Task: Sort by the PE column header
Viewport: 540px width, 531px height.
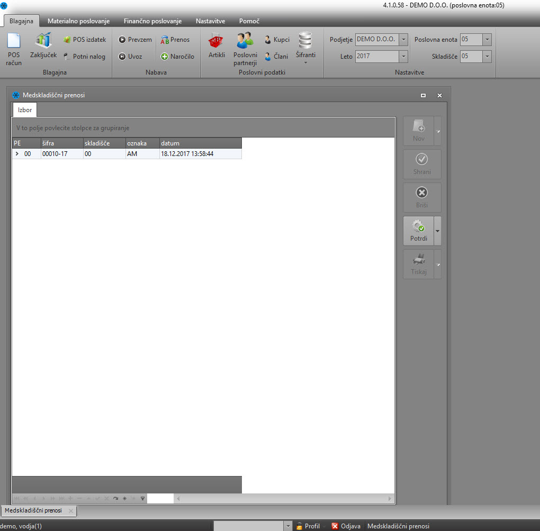Action: [x=26, y=143]
